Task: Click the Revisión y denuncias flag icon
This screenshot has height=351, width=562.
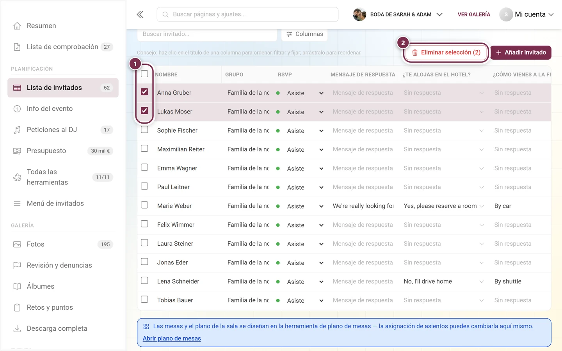Action: point(17,265)
